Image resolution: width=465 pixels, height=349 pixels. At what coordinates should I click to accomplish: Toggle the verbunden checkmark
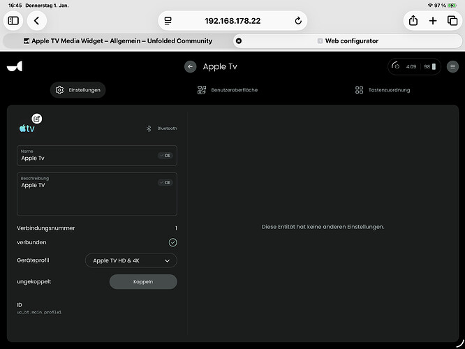(x=172, y=242)
